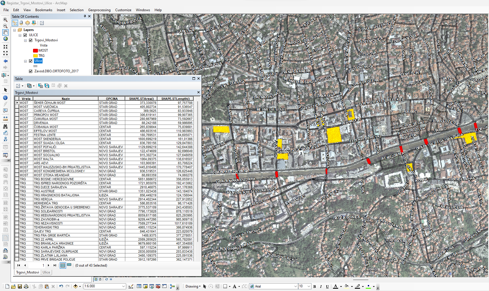
Task: Click Switch Selection in the table toolbar
Action: click(47, 86)
